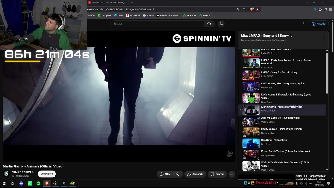Open the TWITCH bookmark
The image size is (334, 188).
(91, 15)
